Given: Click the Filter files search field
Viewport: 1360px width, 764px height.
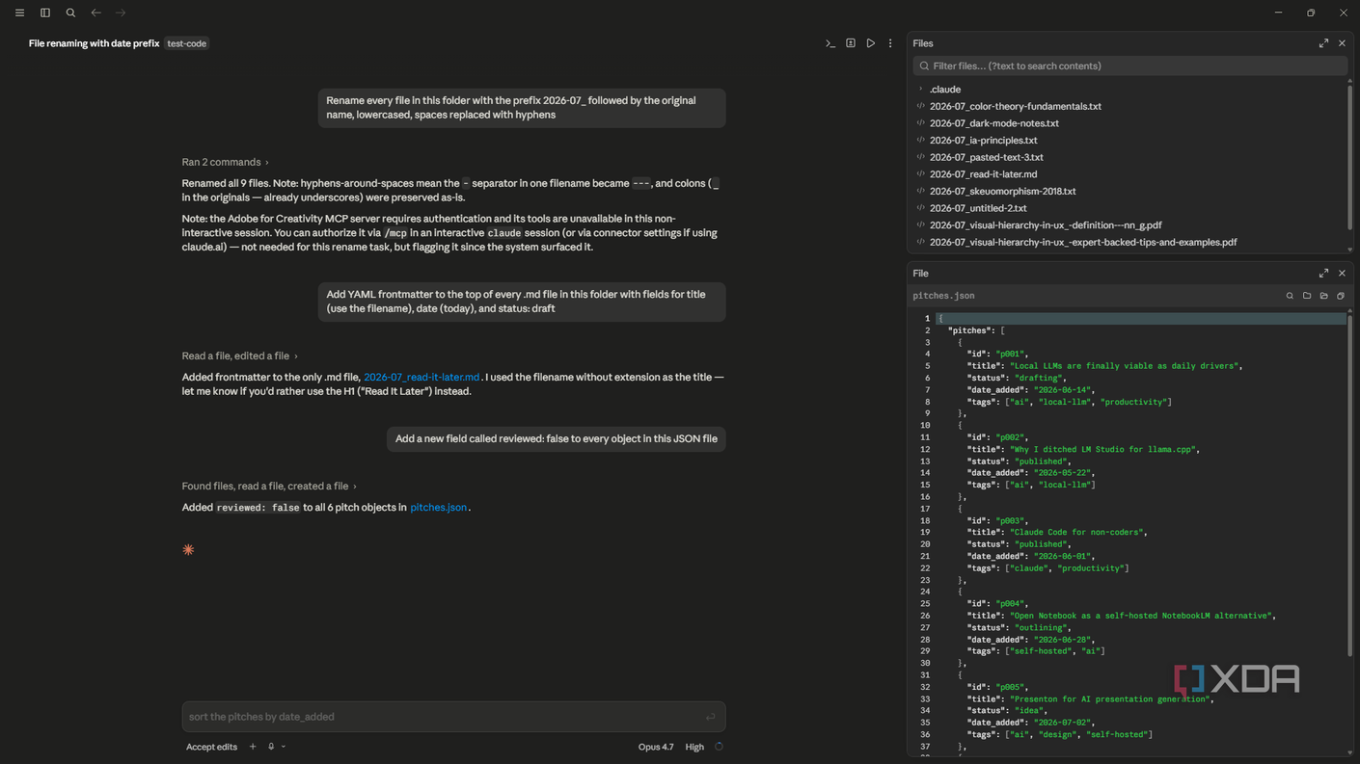Looking at the screenshot, I should click(x=1130, y=66).
